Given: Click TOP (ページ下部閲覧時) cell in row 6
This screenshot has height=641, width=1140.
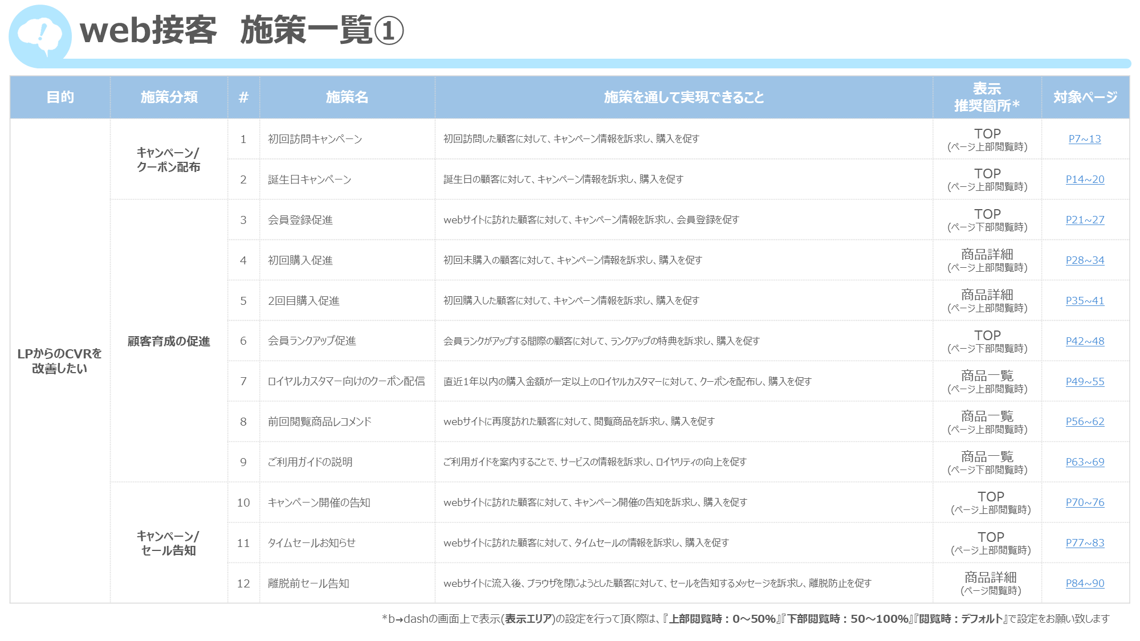Looking at the screenshot, I should pos(987,341).
